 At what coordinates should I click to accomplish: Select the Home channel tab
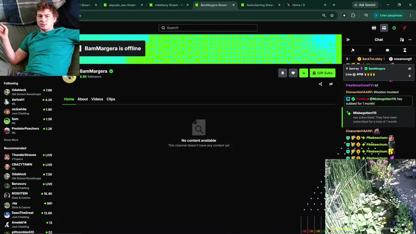coord(69,99)
